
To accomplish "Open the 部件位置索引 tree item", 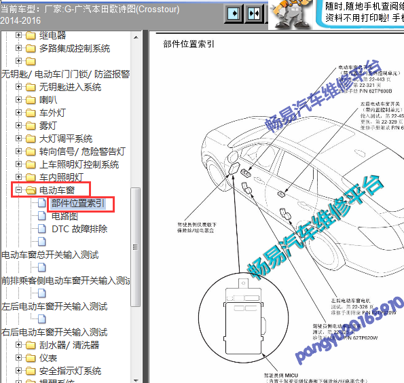I will [78, 203].
